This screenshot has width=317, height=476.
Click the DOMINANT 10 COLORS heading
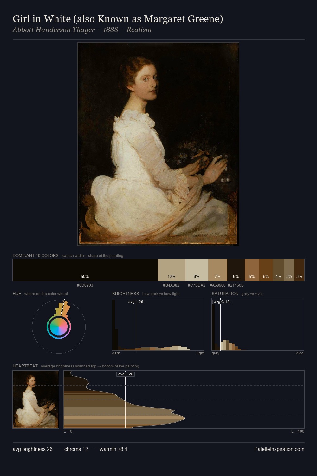click(x=36, y=255)
